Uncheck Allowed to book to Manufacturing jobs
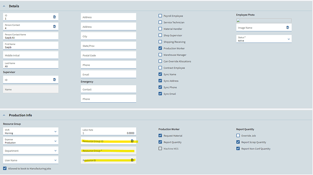This screenshot has height=175, width=313. (5, 168)
